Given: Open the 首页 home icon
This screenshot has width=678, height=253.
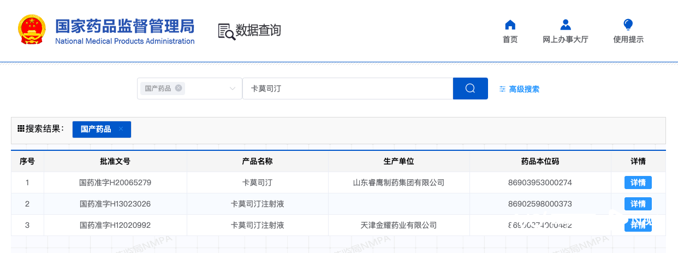Looking at the screenshot, I should [x=510, y=25].
